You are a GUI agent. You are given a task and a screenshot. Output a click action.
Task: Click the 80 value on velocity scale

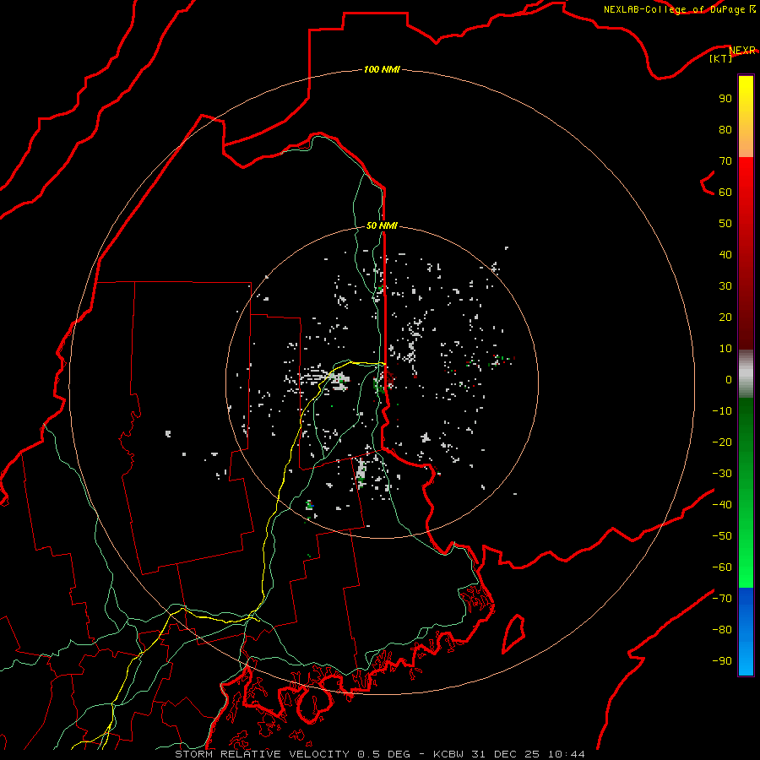[725, 129]
